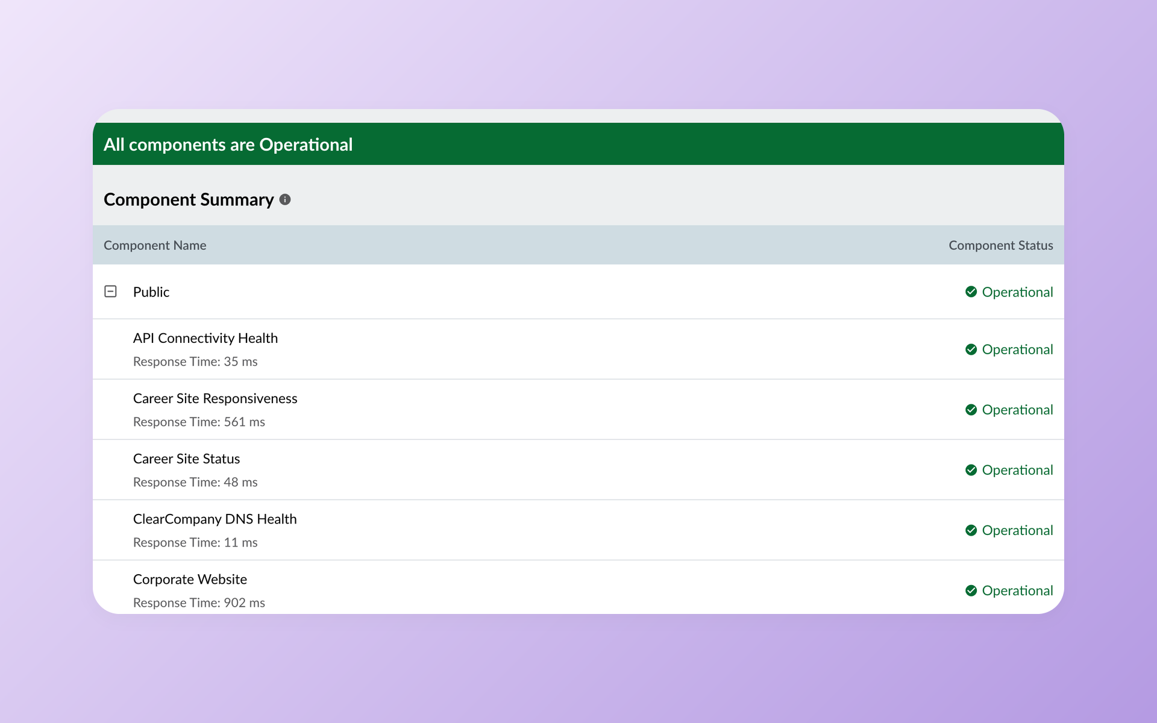Open ClearCompany DNS Health component
1157x723 pixels.
point(215,519)
